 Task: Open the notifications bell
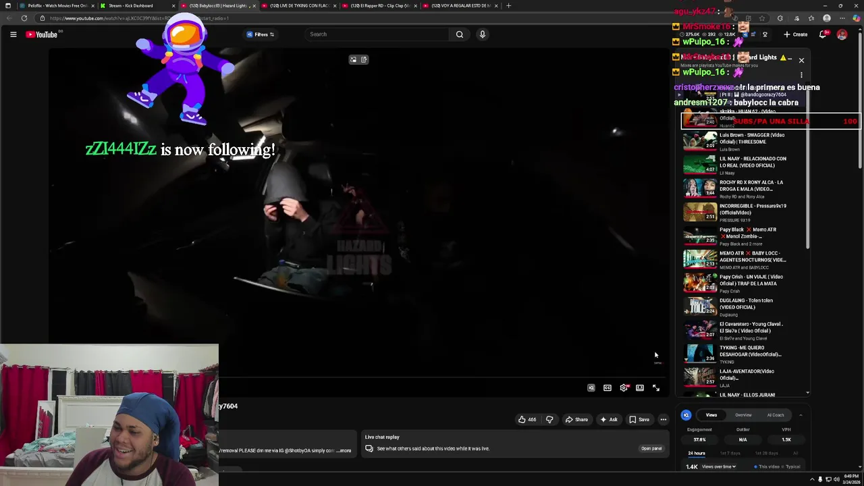823,34
